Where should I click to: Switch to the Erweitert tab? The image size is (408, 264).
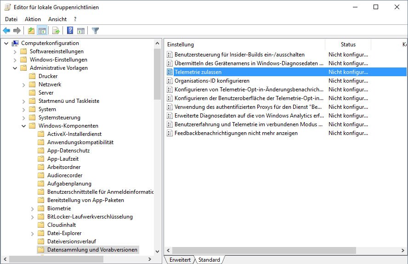(180, 260)
